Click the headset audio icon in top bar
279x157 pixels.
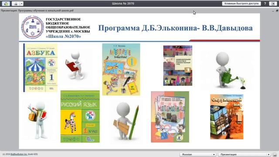(x=6, y=3)
